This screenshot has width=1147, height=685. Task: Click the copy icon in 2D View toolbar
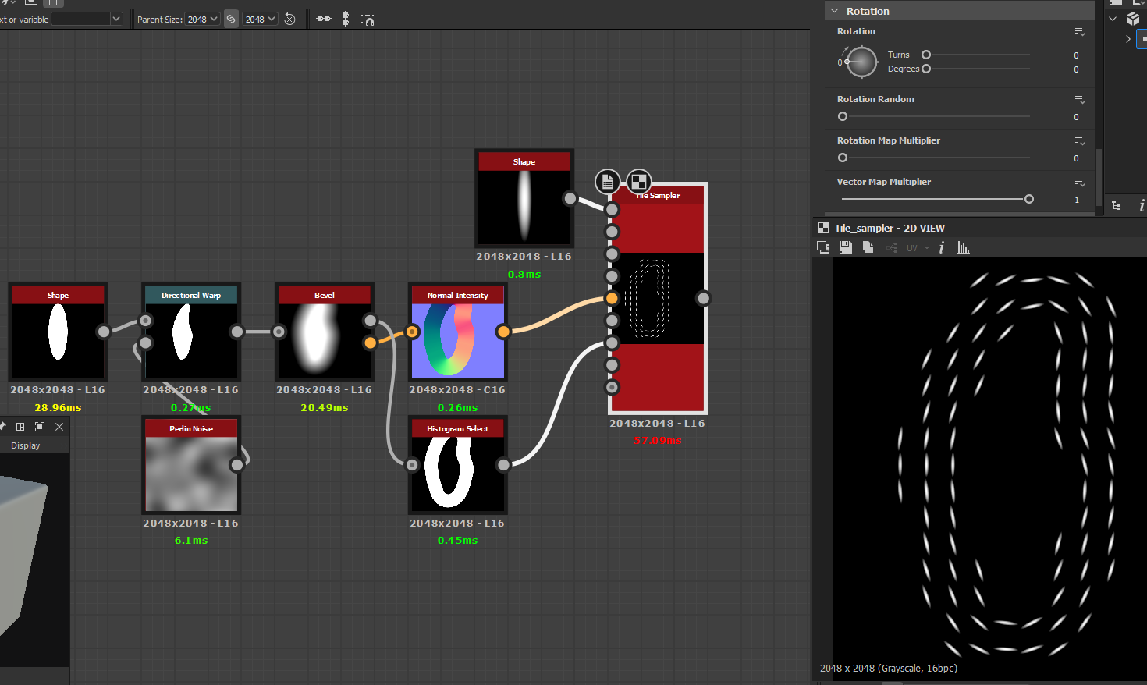(868, 247)
